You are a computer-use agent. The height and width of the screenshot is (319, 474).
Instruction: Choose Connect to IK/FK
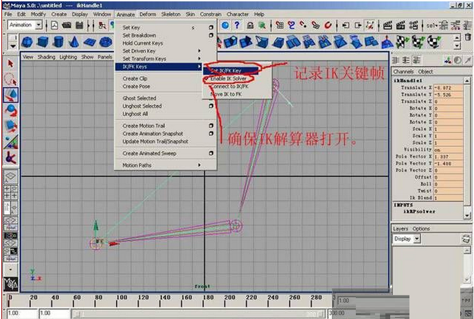(x=229, y=86)
